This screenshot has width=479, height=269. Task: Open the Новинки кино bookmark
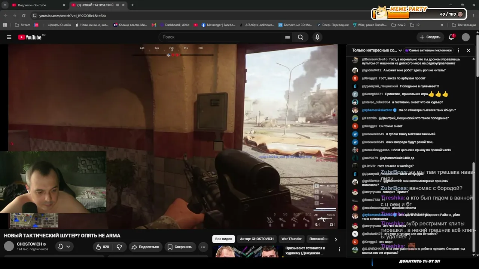click(92, 25)
